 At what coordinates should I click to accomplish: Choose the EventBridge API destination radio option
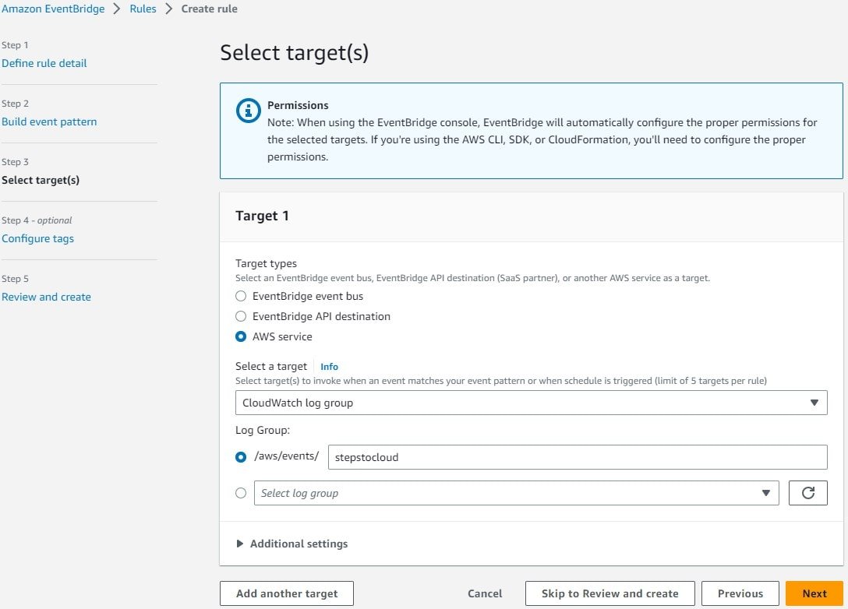241,316
